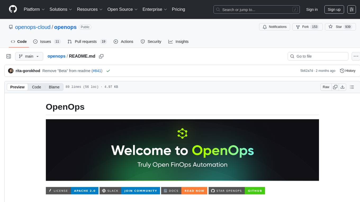Switch to the Code tab
This screenshot has width=360, height=202.
click(x=19, y=42)
